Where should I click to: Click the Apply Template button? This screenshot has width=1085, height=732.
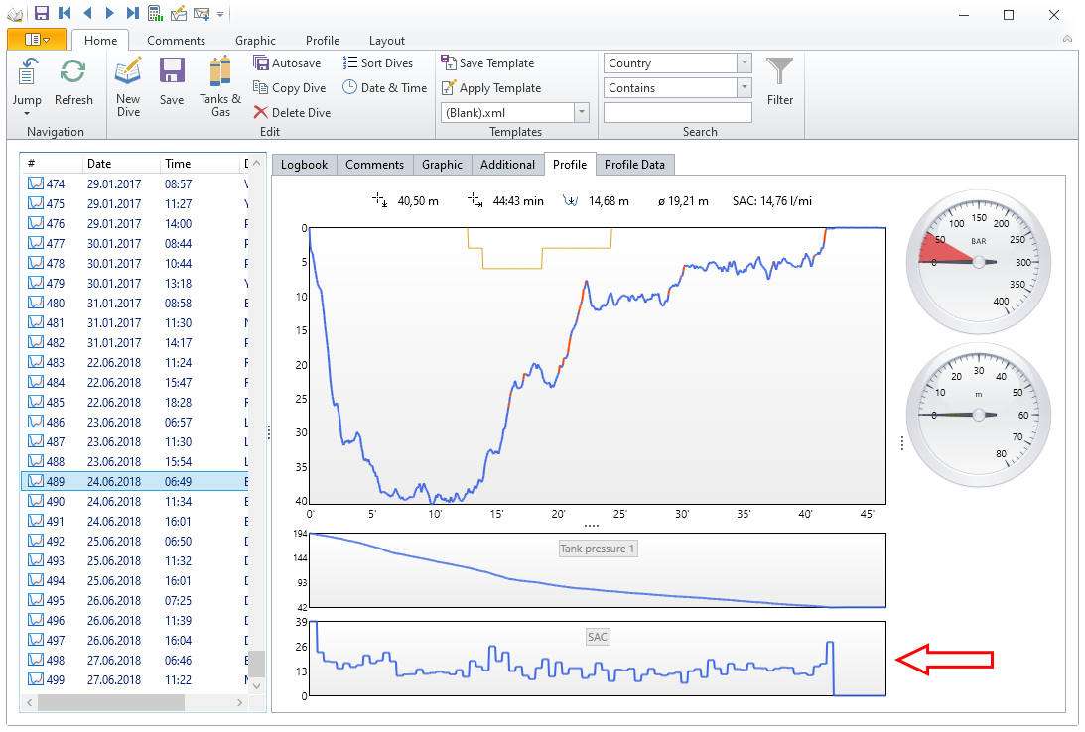(x=491, y=88)
